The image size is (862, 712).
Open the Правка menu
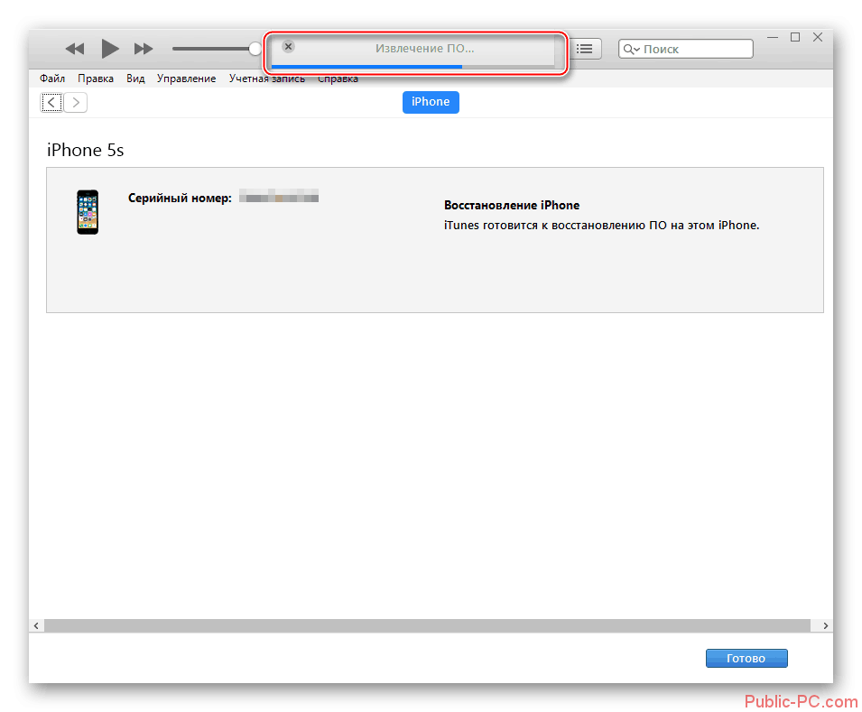[x=96, y=79]
